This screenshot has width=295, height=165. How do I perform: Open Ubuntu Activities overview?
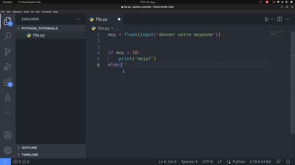[7, 2]
